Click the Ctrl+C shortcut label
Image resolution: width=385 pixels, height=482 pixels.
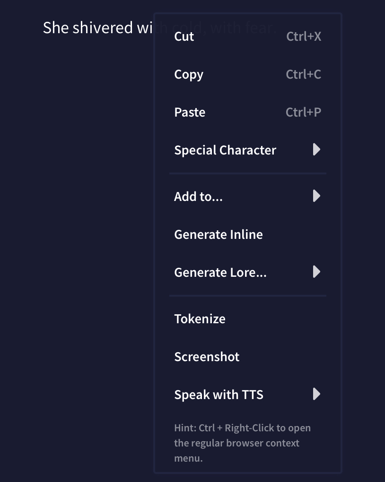point(303,74)
